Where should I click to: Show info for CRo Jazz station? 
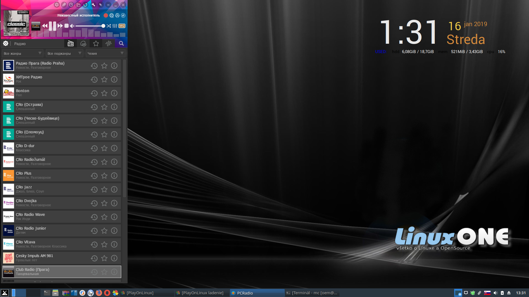(x=114, y=189)
